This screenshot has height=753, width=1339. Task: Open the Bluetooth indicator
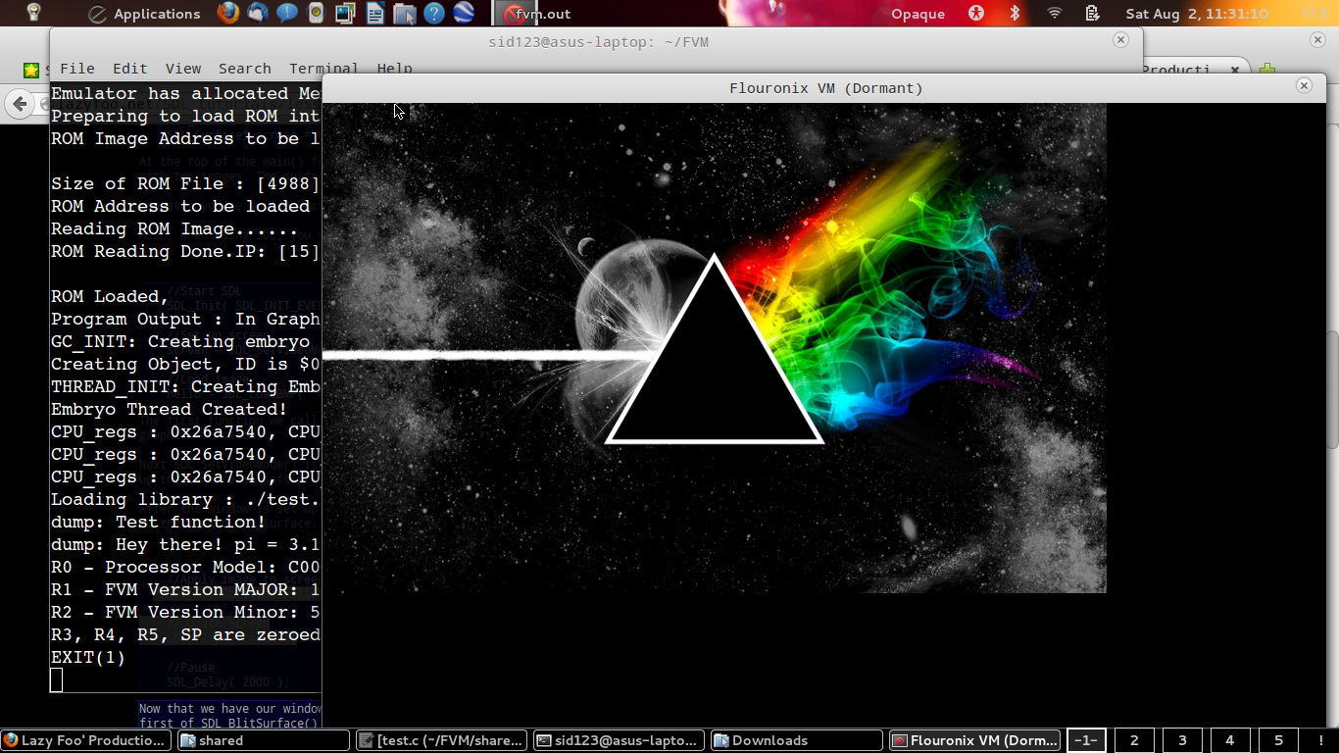[x=1016, y=13]
